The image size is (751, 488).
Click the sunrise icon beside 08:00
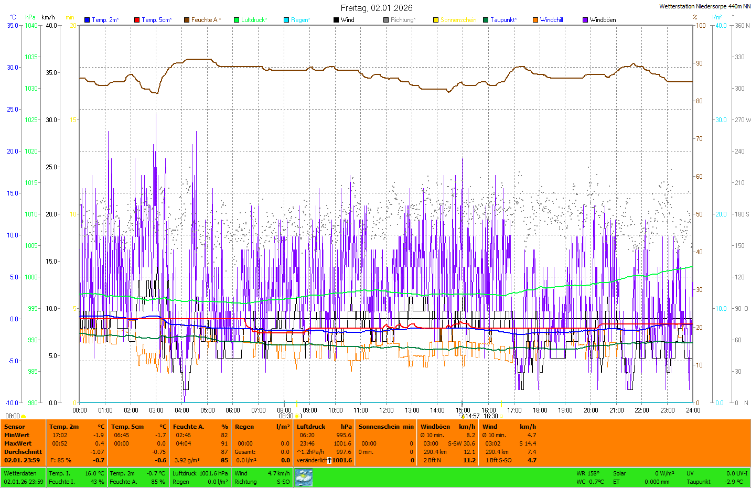(x=23, y=417)
